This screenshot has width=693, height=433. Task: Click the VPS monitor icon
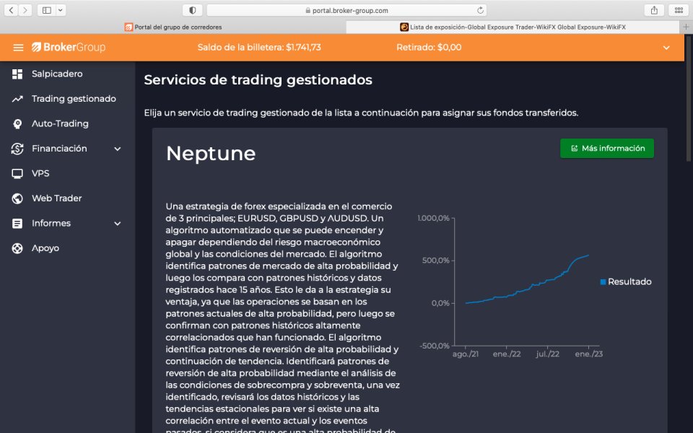[x=17, y=174]
